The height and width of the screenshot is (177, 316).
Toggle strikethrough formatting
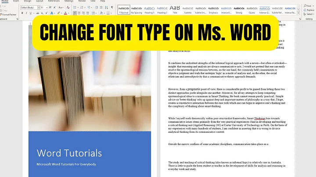tap(38, 13)
